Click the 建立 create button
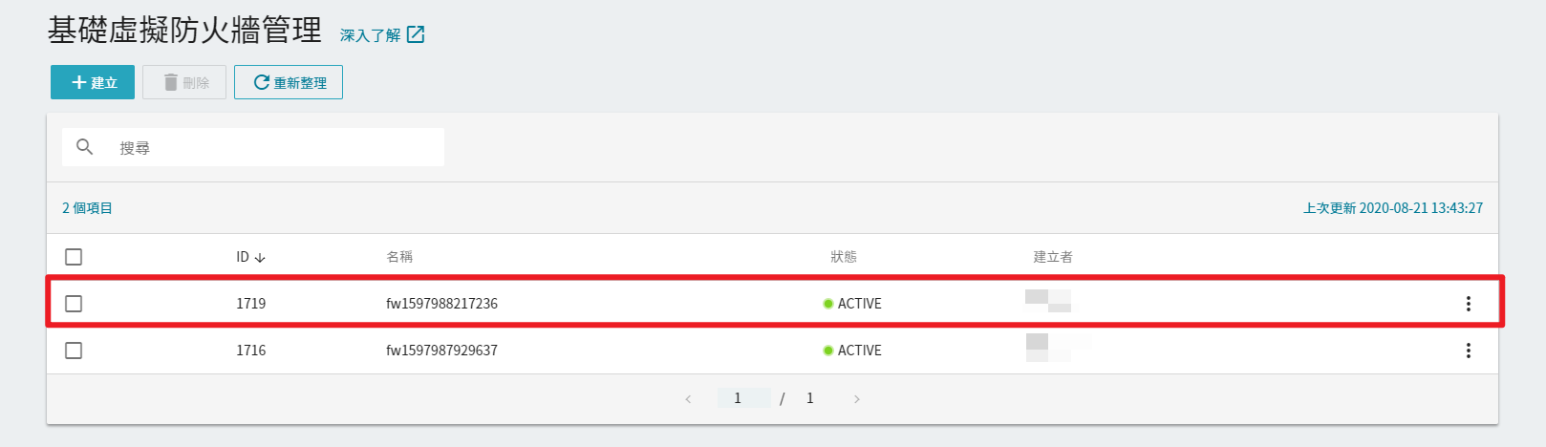The width and height of the screenshot is (1546, 447). (93, 82)
